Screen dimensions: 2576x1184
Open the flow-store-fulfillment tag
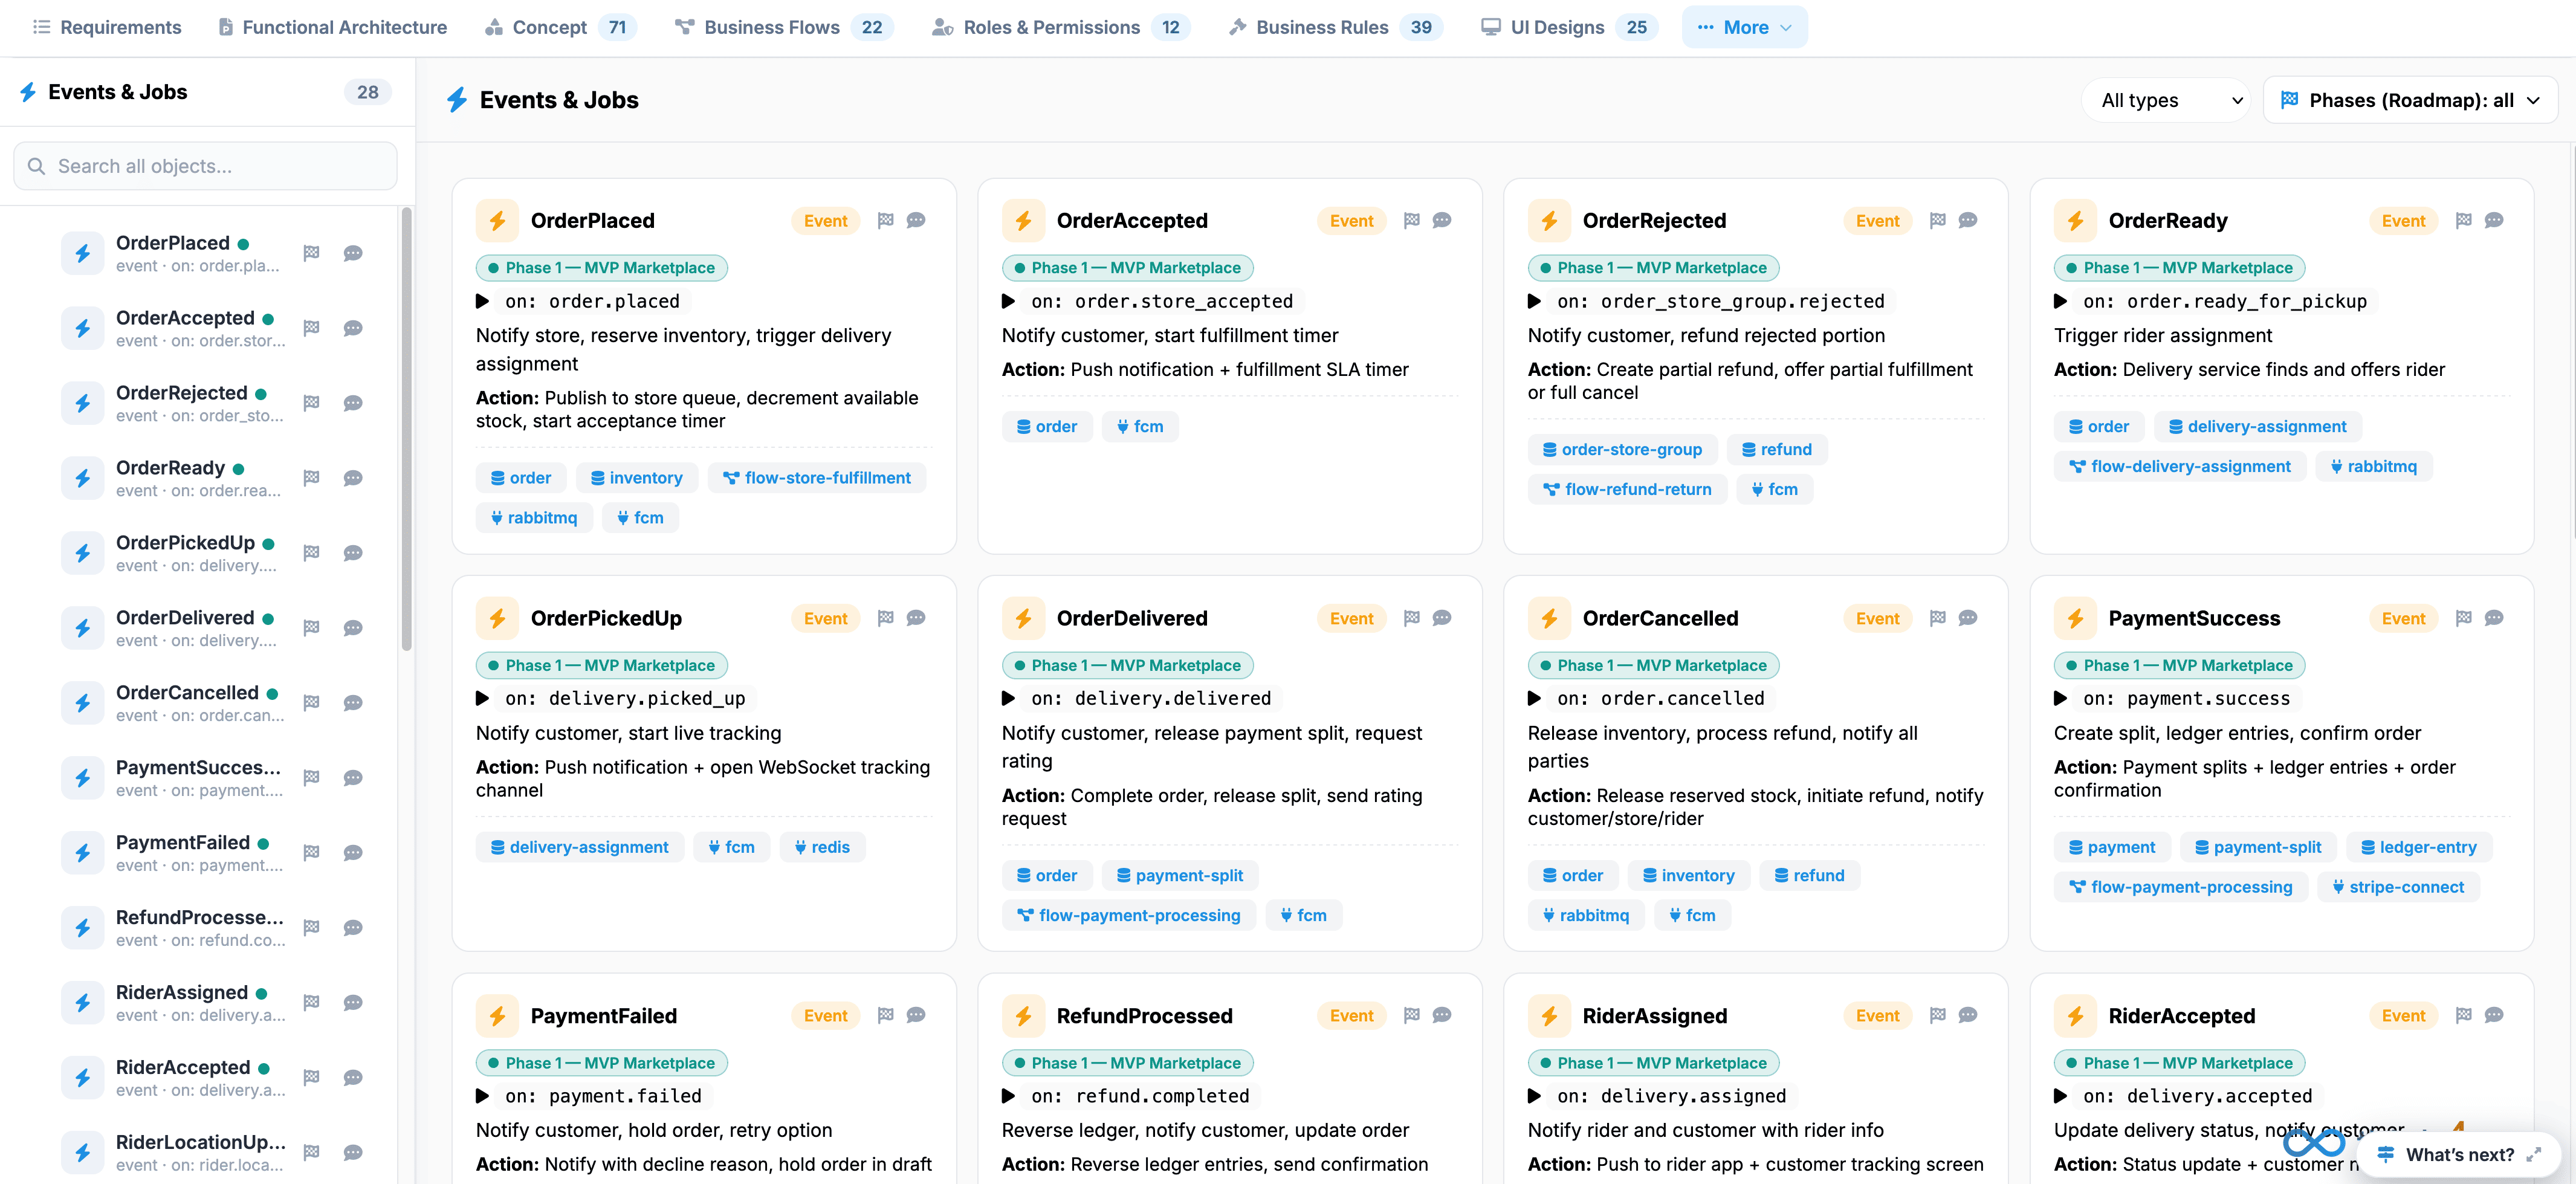point(817,478)
